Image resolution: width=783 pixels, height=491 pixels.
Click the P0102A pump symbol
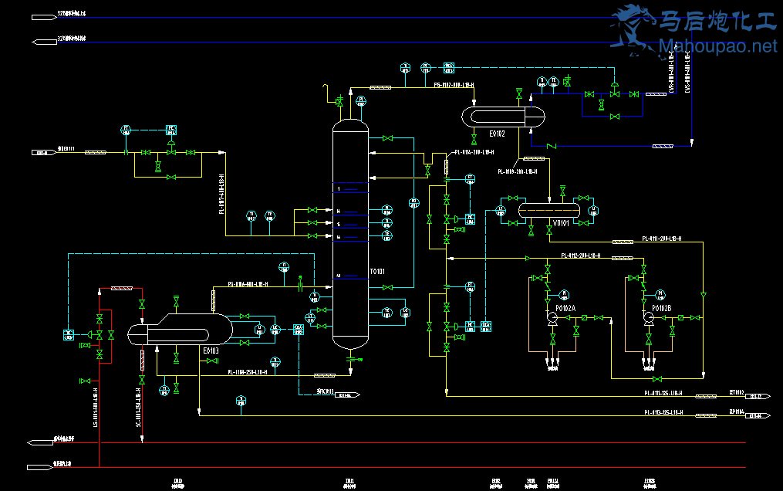point(552,317)
